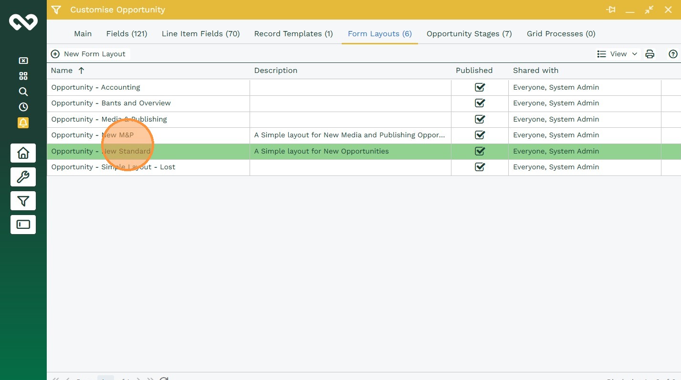Click the funnel icon in sidebar
This screenshot has height=380, width=681.
[23, 201]
